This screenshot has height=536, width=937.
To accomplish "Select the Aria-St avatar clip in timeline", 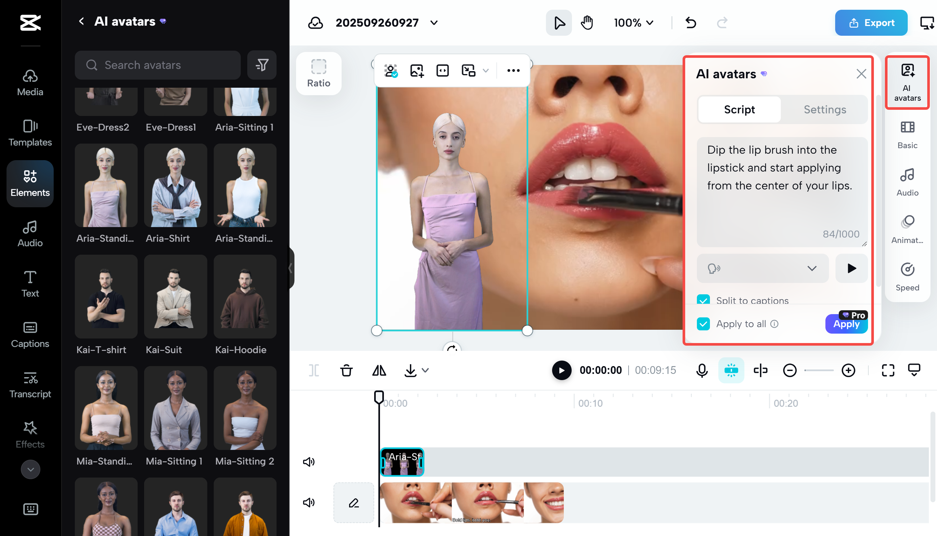I will [402, 462].
